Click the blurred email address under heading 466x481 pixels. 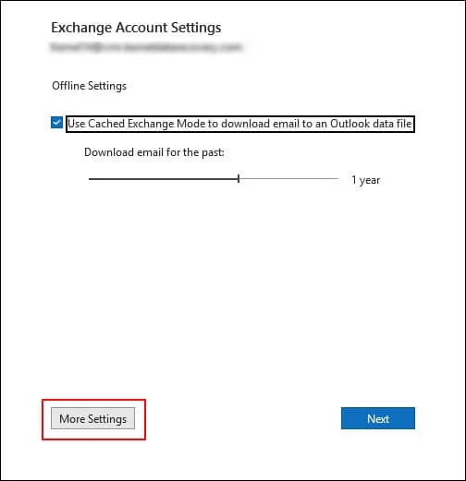[146, 47]
